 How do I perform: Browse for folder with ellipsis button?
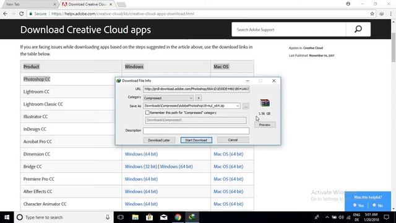point(246,106)
